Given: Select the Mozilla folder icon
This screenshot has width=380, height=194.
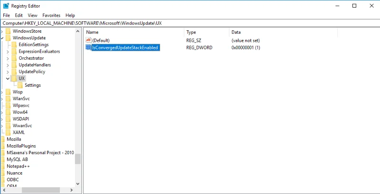Looking at the screenshot, I should (3, 139).
